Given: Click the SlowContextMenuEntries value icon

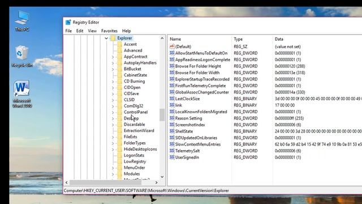Looking at the screenshot, I should point(172,144).
